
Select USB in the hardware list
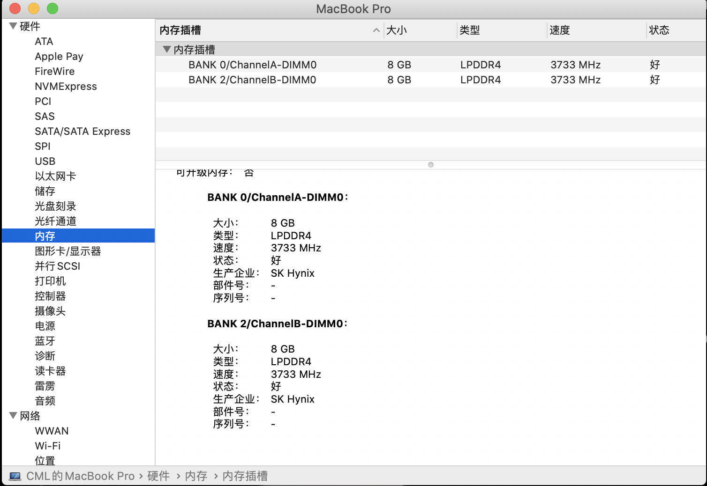pos(45,161)
